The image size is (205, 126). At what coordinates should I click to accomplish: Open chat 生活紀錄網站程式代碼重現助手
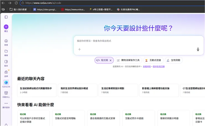(x=37, y=90)
